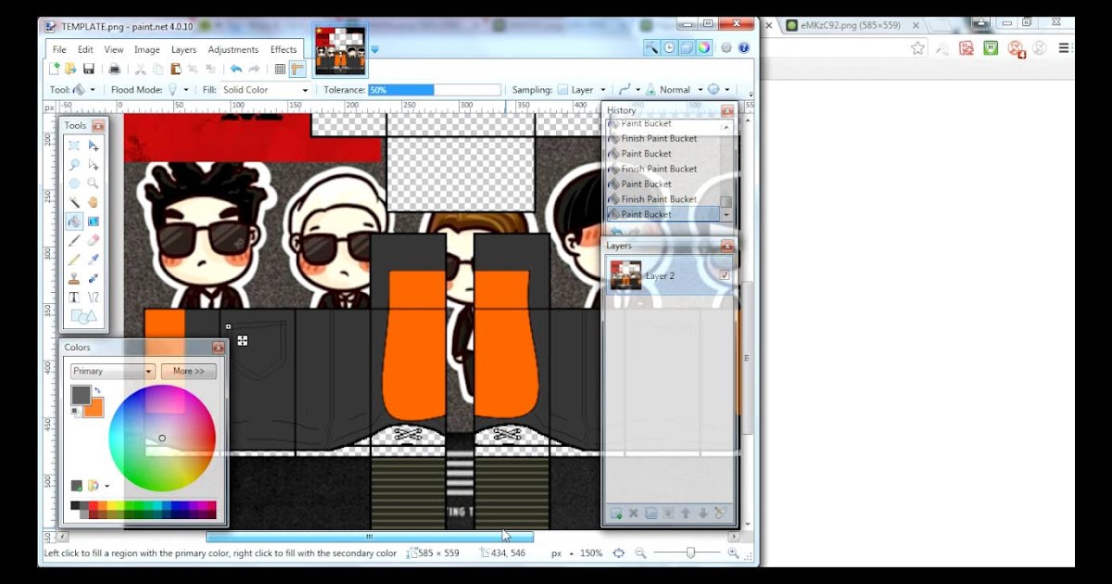Select the Pencil tool

pyautogui.click(x=74, y=260)
